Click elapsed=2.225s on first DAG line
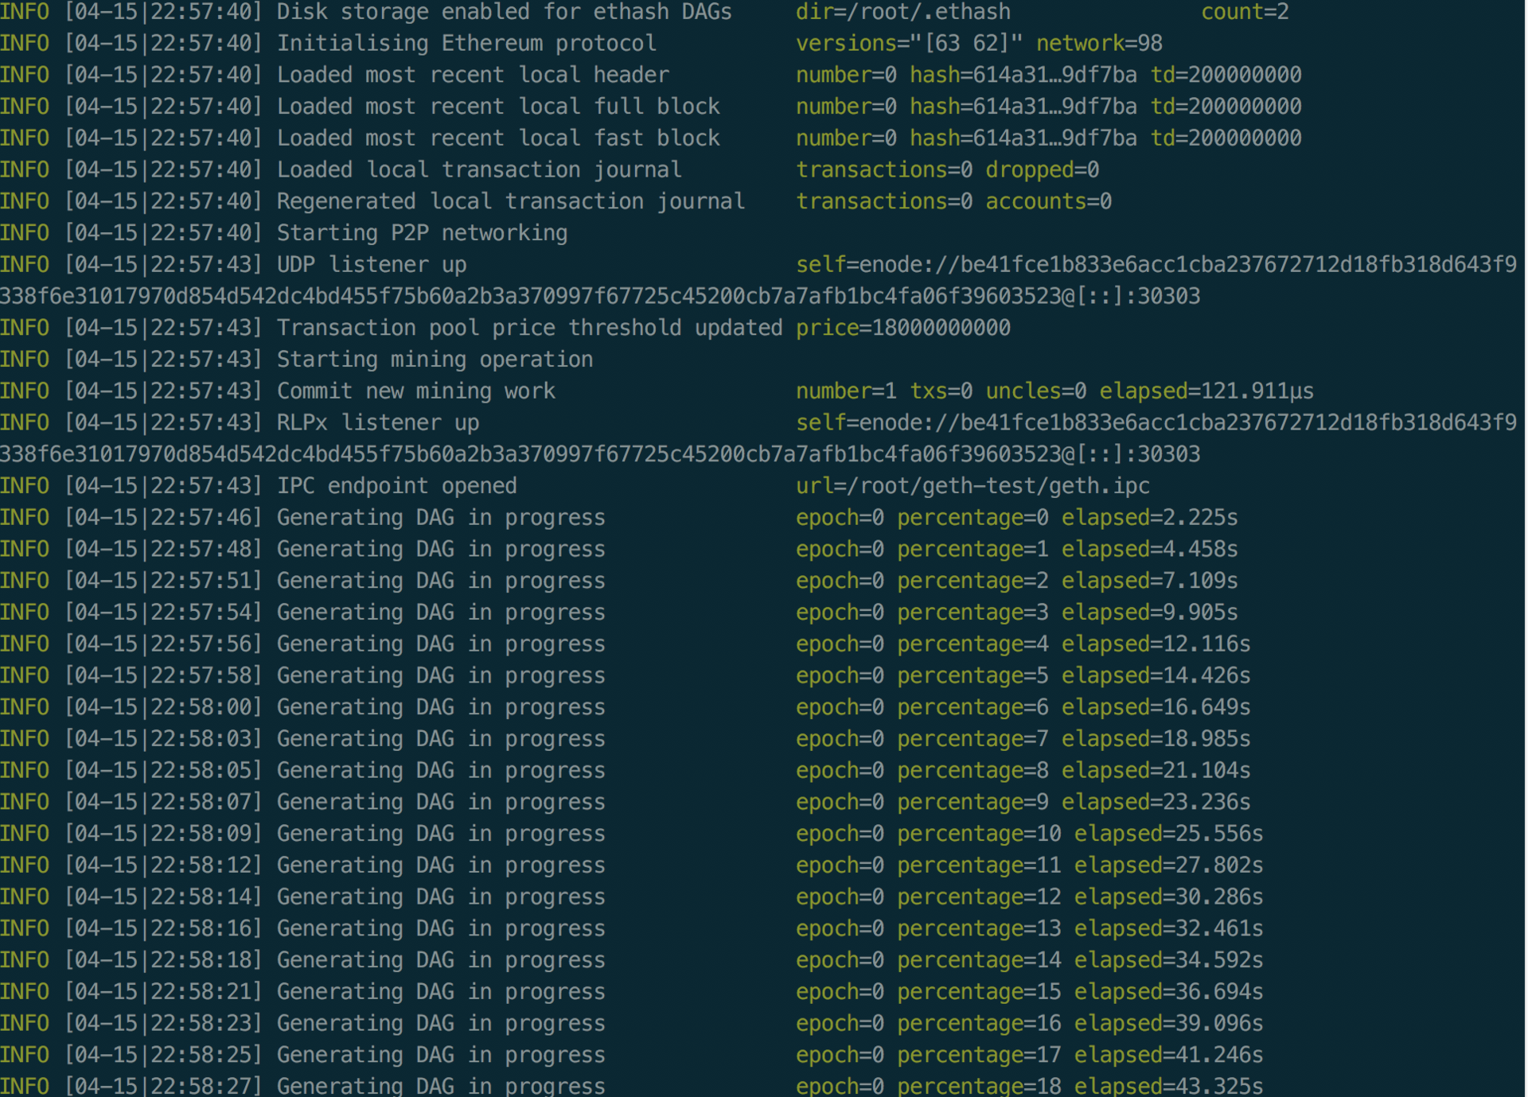 pyautogui.click(x=1149, y=518)
